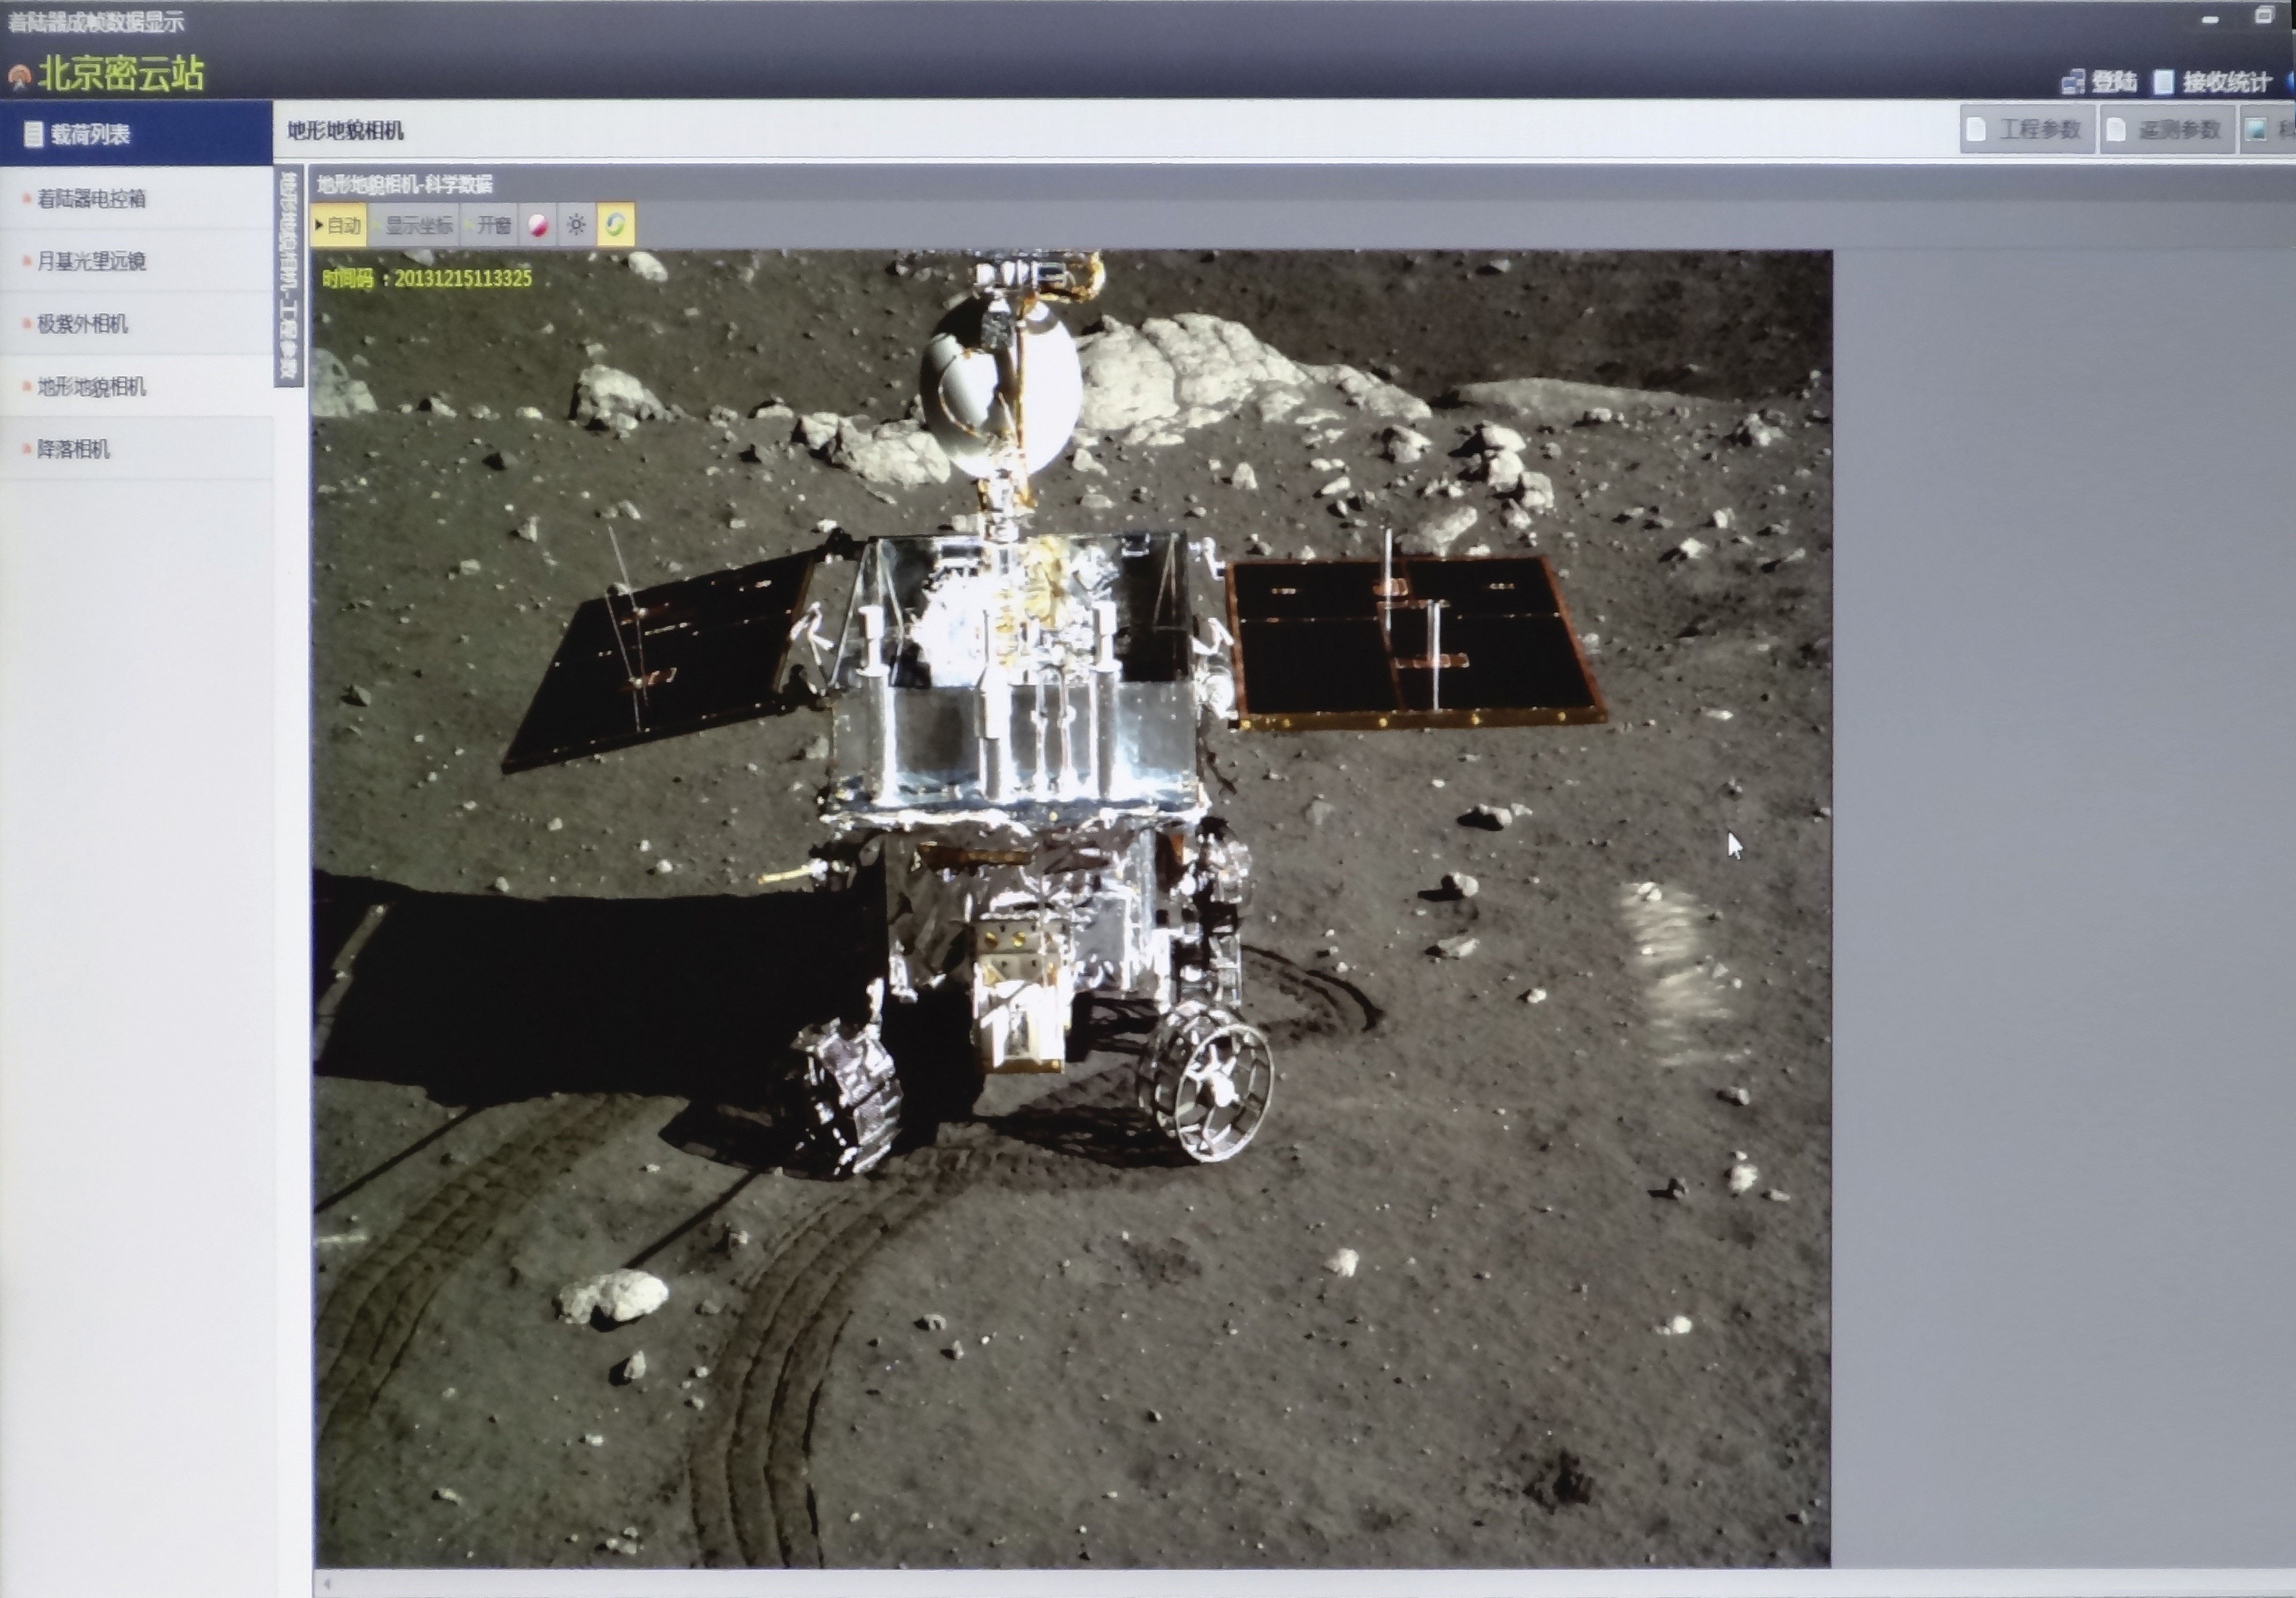Click the 载荷列表 list icon
The image size is (2296, 1598).
(x=34, y=134)
